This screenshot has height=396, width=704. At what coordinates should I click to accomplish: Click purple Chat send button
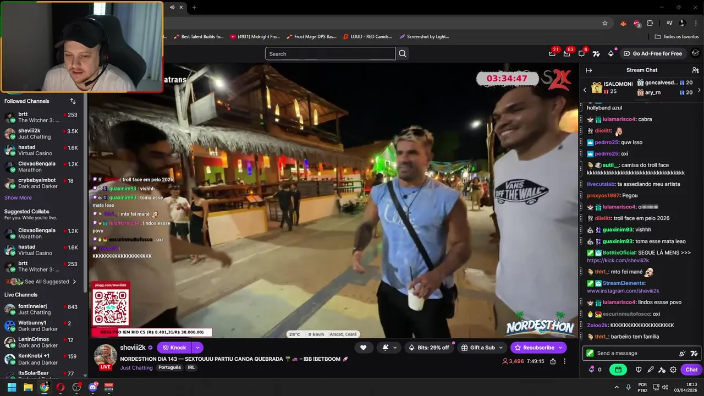[691, 370]
